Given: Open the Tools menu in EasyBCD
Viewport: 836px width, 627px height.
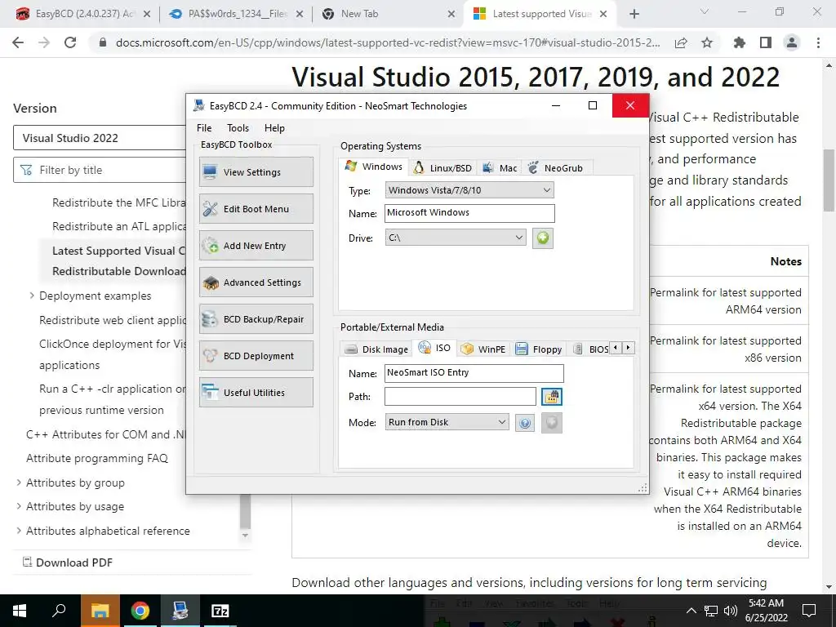Looking at the screenshot, I should (x=238, y=128).
